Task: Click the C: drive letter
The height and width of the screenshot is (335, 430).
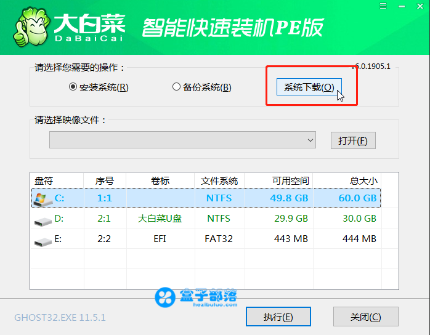Action: coord(59,198)
